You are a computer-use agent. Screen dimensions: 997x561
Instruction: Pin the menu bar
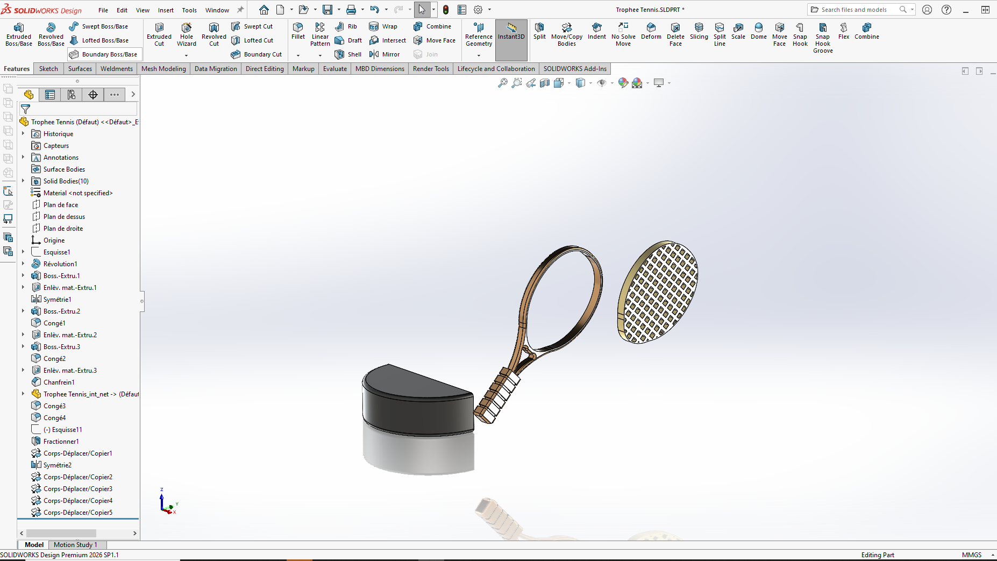(240, 10)
